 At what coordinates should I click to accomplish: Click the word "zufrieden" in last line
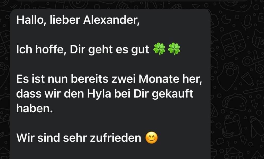click(115, 138)
